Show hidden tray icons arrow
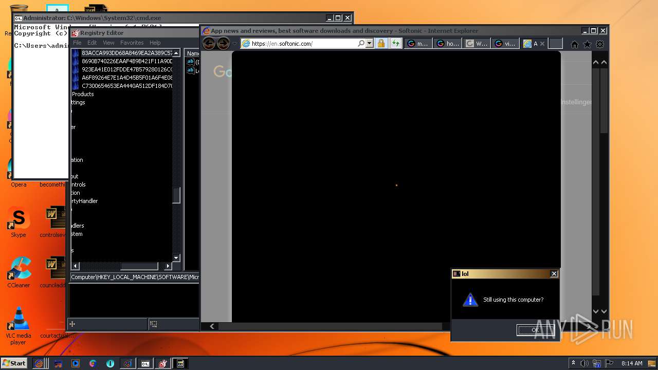The height and width of the screenshot is (370, 658). (x=573, y=363)
